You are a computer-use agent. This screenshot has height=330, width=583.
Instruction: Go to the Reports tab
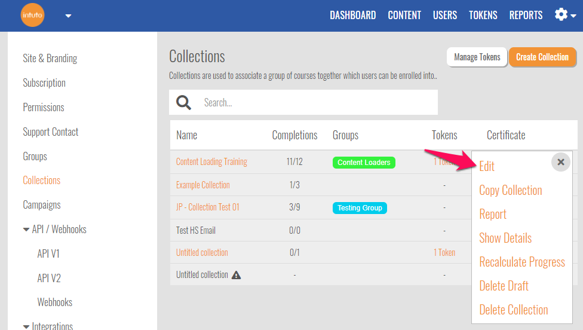[x=526, y=16]
